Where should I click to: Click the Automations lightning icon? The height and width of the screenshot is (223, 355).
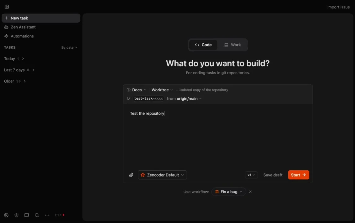tap(6, 36)
